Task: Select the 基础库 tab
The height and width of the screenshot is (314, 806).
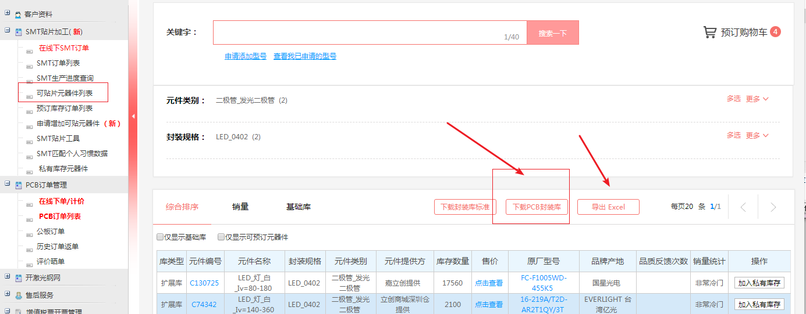Action: [x=298, y=207]
